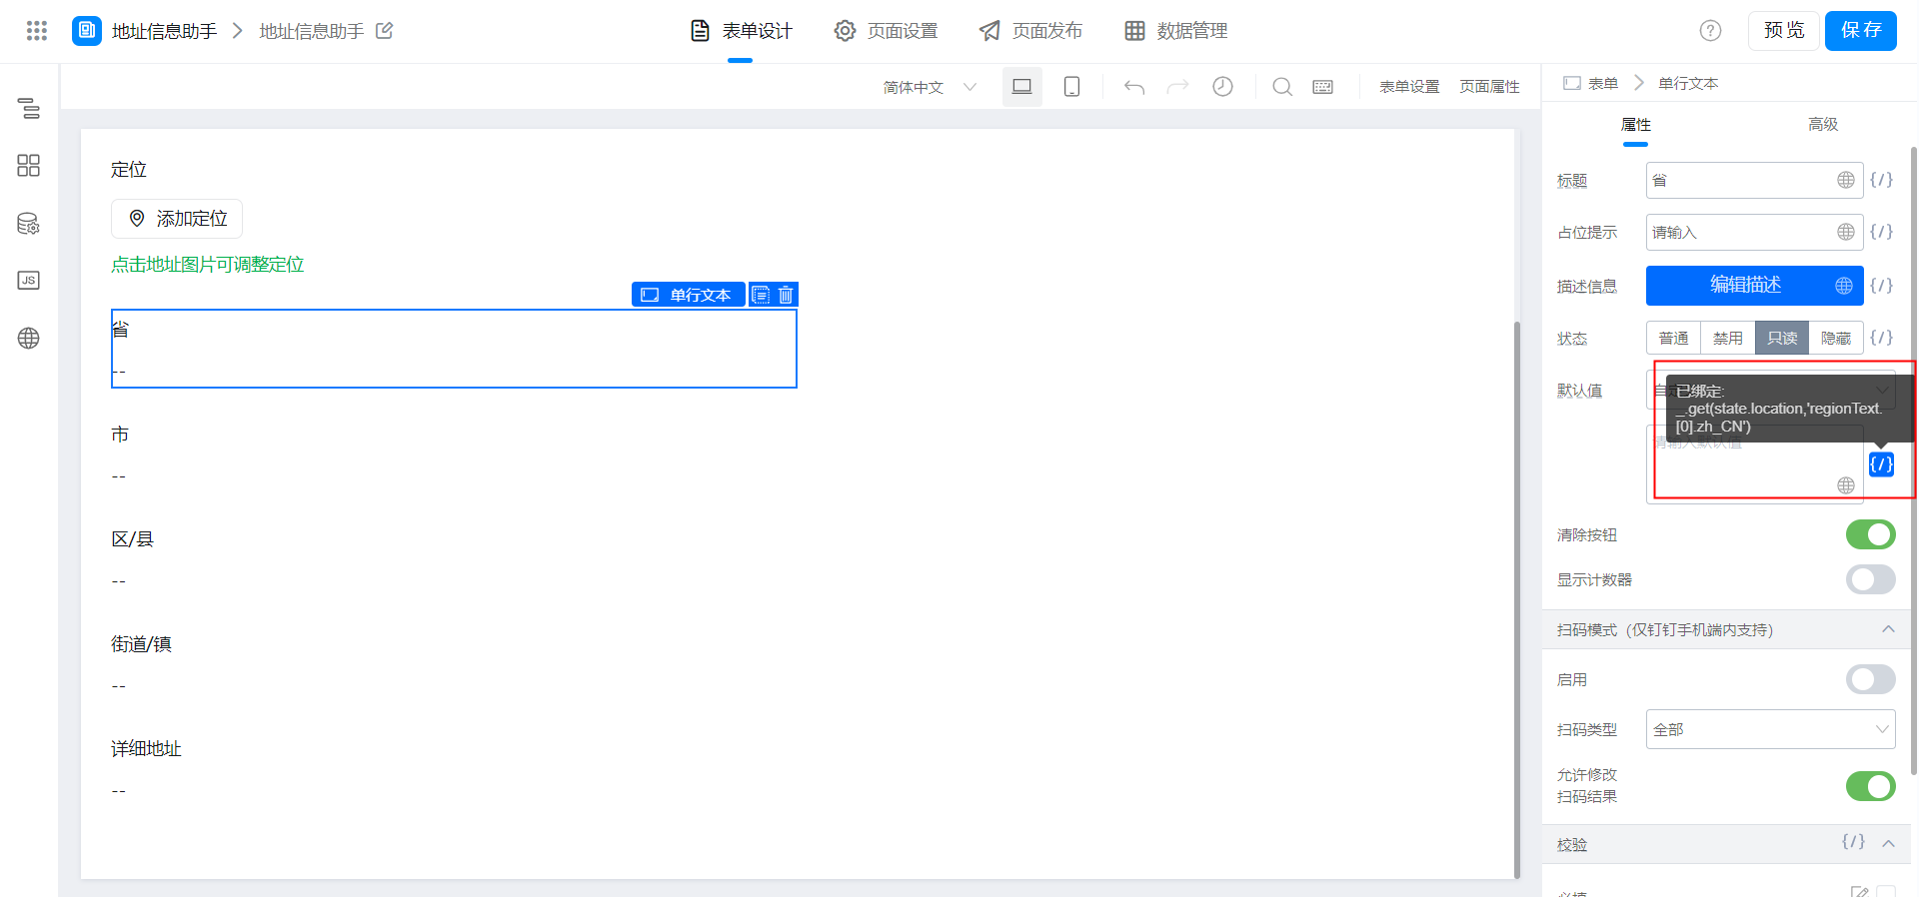Enable the scan mode 启用 switch
Screen dimensions: 1919x897
1871,679
